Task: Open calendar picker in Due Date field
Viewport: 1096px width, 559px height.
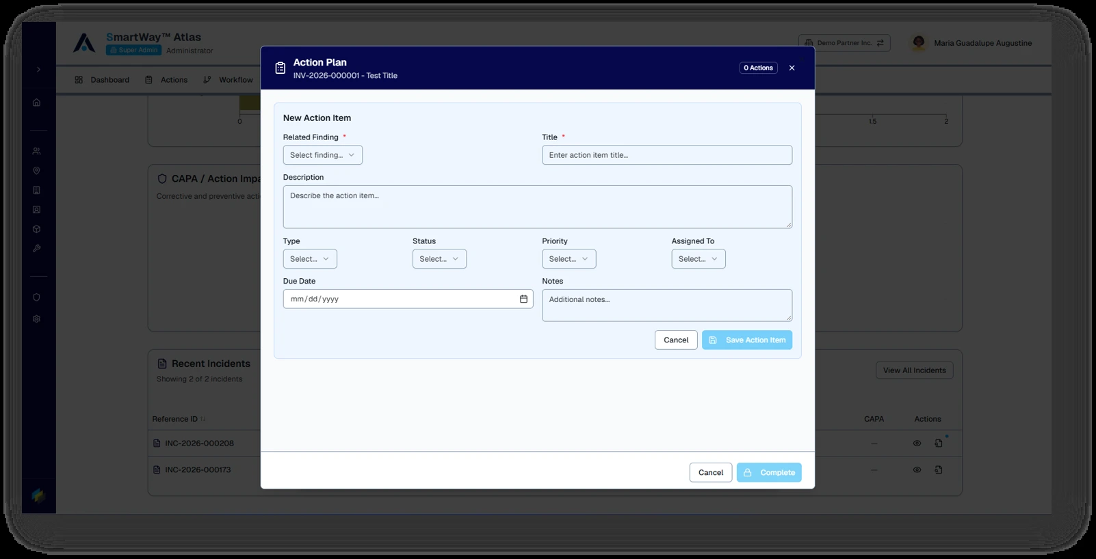Action: point(523,299)
